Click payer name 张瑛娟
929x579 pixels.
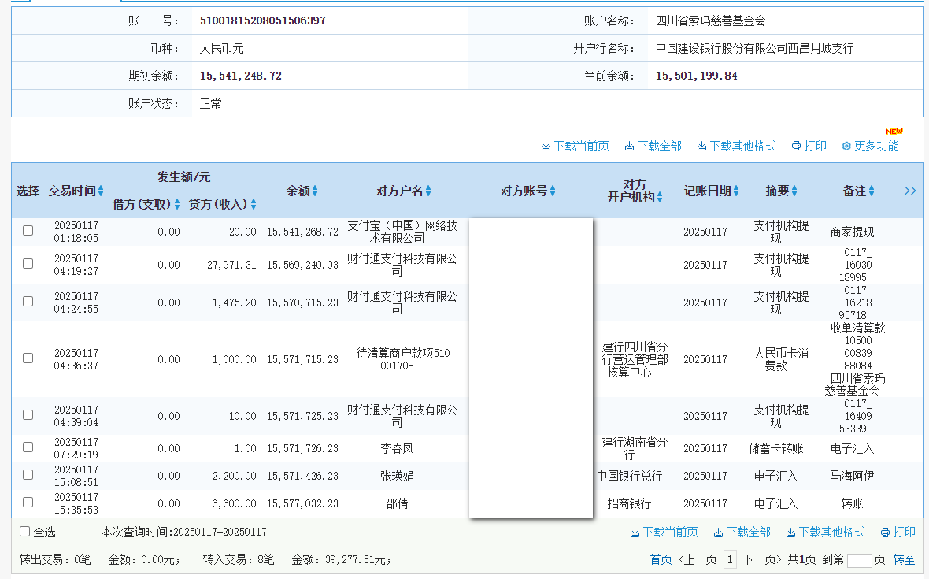(x=397, y=476)
